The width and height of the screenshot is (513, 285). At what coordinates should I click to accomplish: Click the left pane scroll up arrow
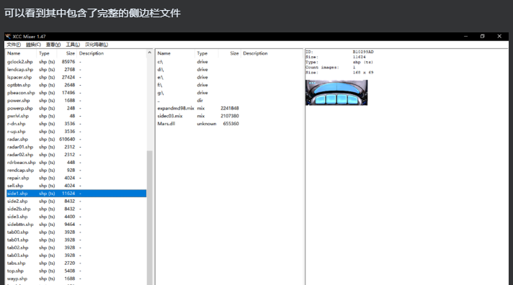[150, 53]
